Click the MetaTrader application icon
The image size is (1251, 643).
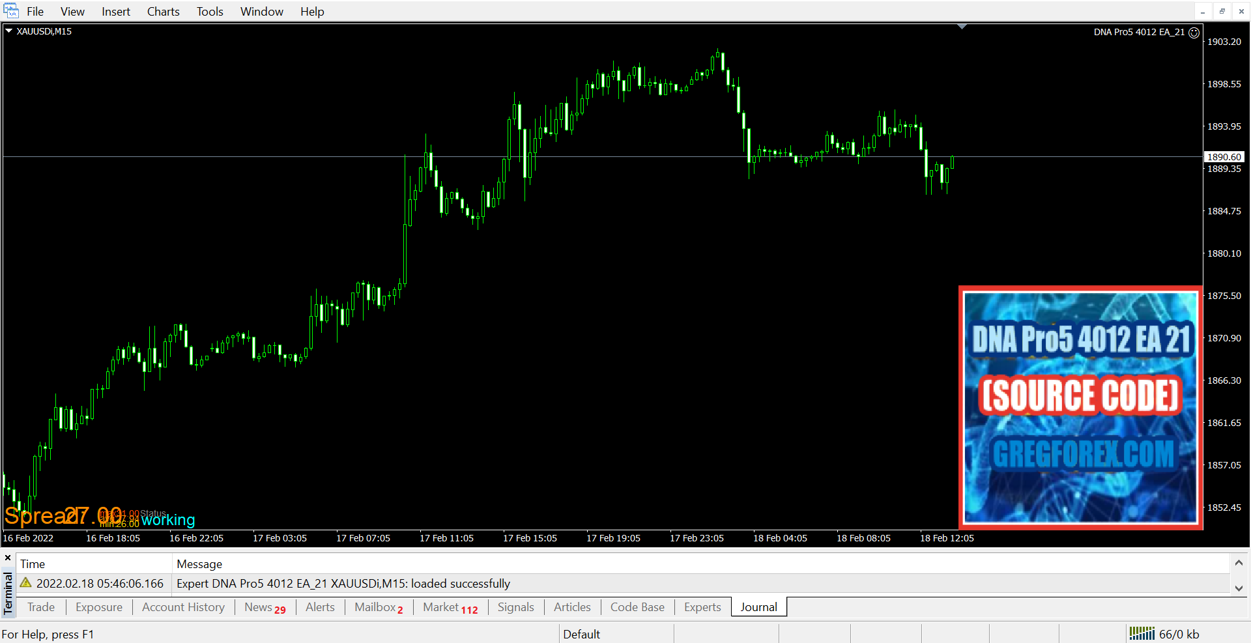click(11, 11)
